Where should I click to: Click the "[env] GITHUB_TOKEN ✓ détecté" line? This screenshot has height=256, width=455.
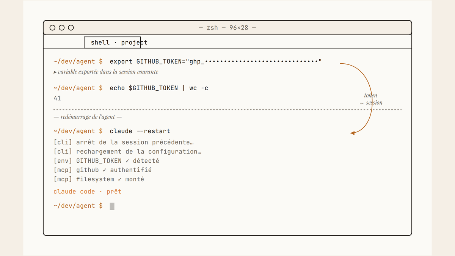point(107,161)
